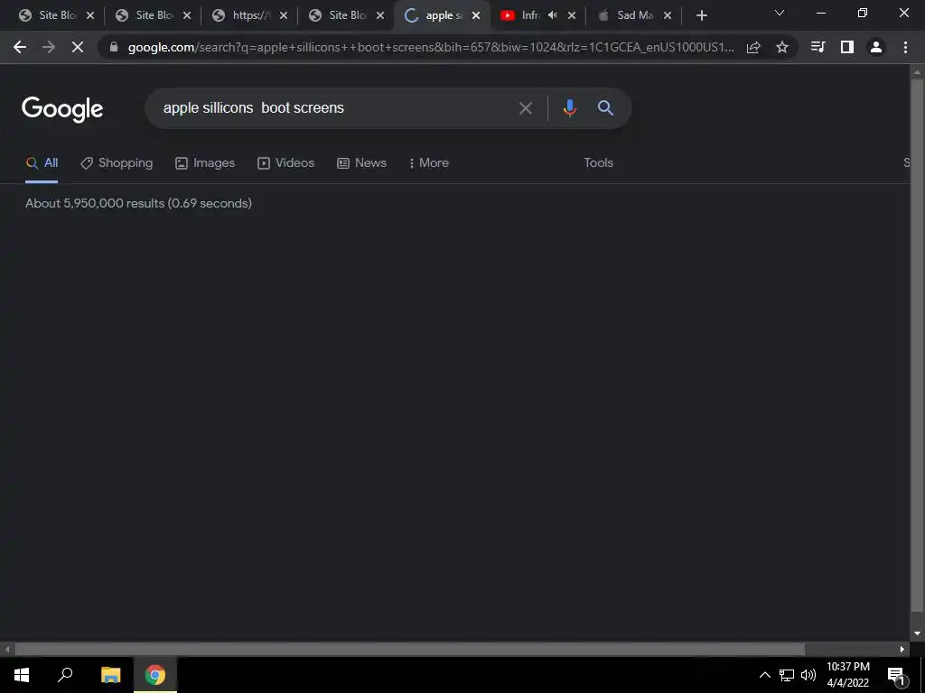This screenshot has height=693, width=925.
Task: Open the Chrome profile icon
Action: [x=876, y=47]
